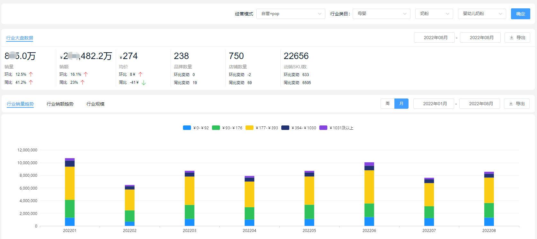Open the 婴幼儿奶粉 subcategory dropdown
The width and height of the screenshot is (537, 239).
[x=482, y=14]
